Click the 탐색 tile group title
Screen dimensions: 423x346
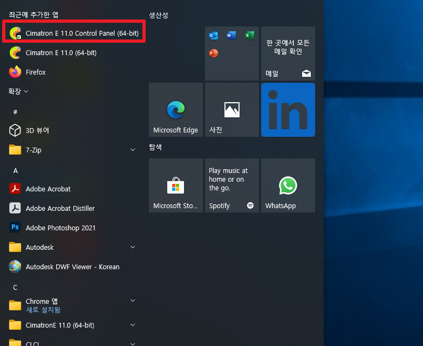coord(155,147)
